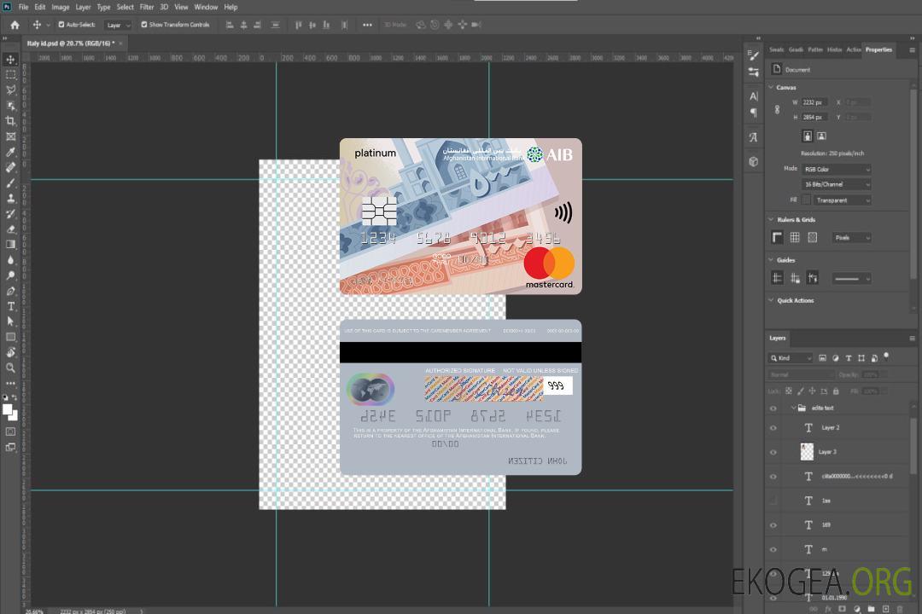
Task: Open the 16 Bits/Channel dropdown
Action: tap(836, 184)
